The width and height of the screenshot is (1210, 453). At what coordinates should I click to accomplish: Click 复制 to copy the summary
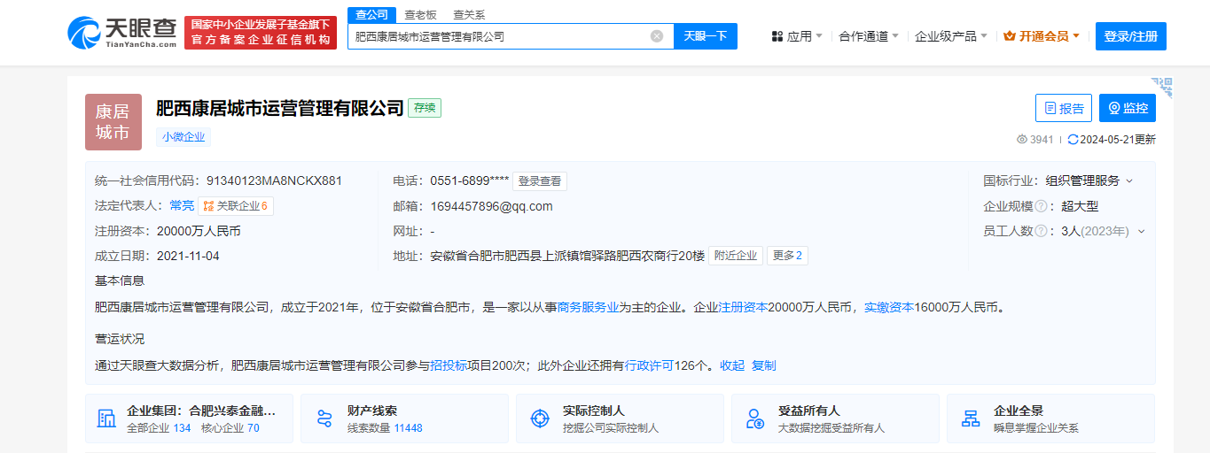764,365
